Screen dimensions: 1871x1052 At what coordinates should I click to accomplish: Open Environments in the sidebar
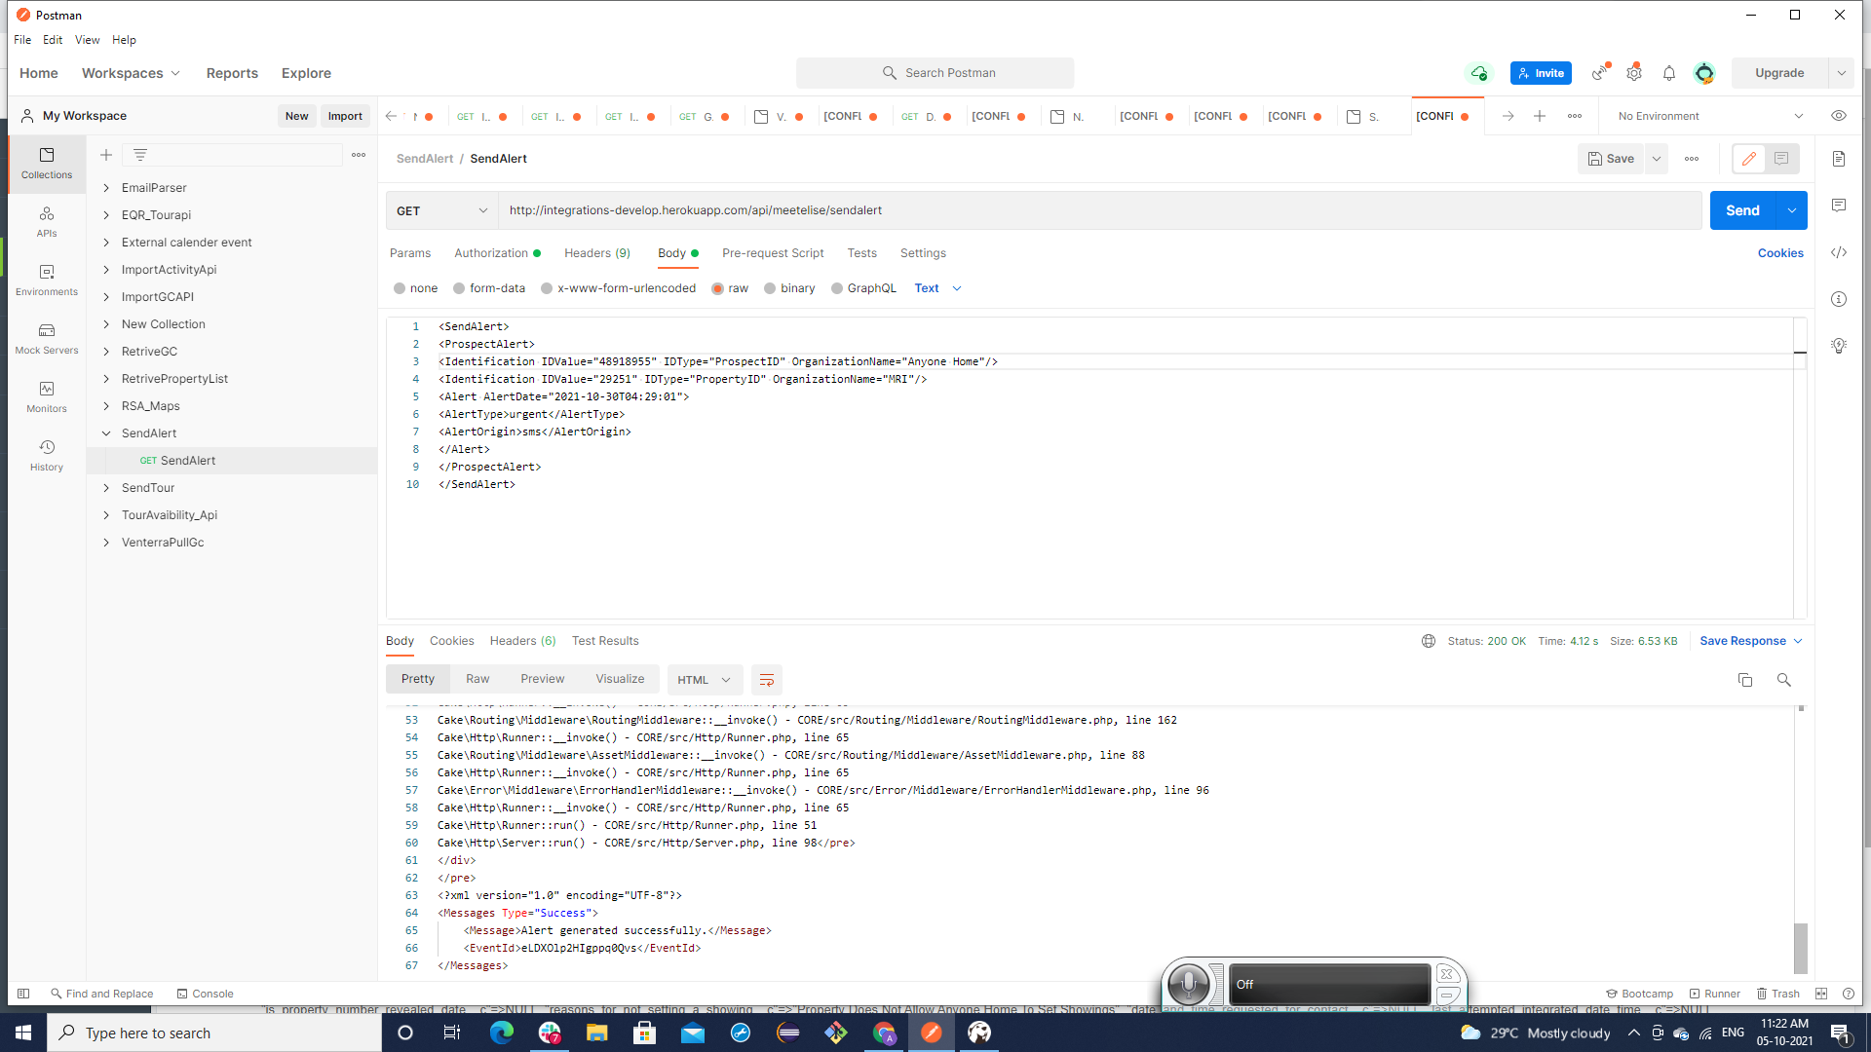point(47,281)
